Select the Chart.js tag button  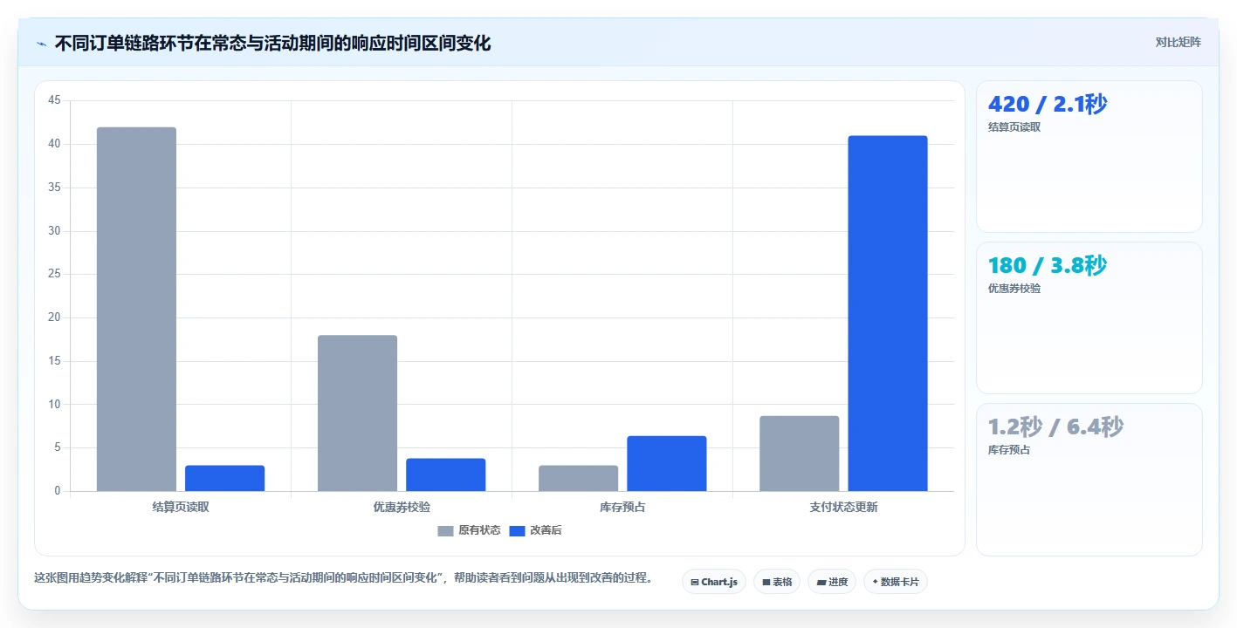tap(714, 582)
